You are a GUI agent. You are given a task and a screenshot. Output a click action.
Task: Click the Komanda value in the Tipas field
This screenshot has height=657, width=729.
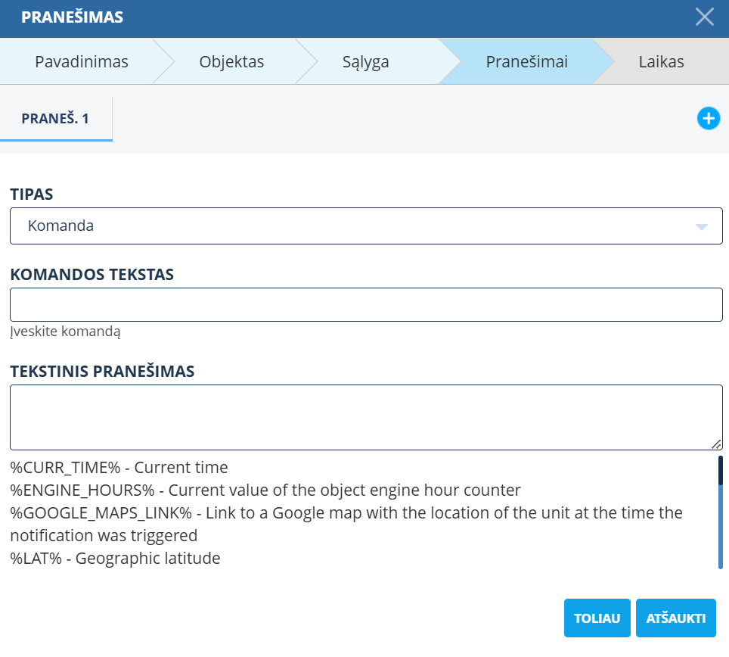tap(61, 226)
